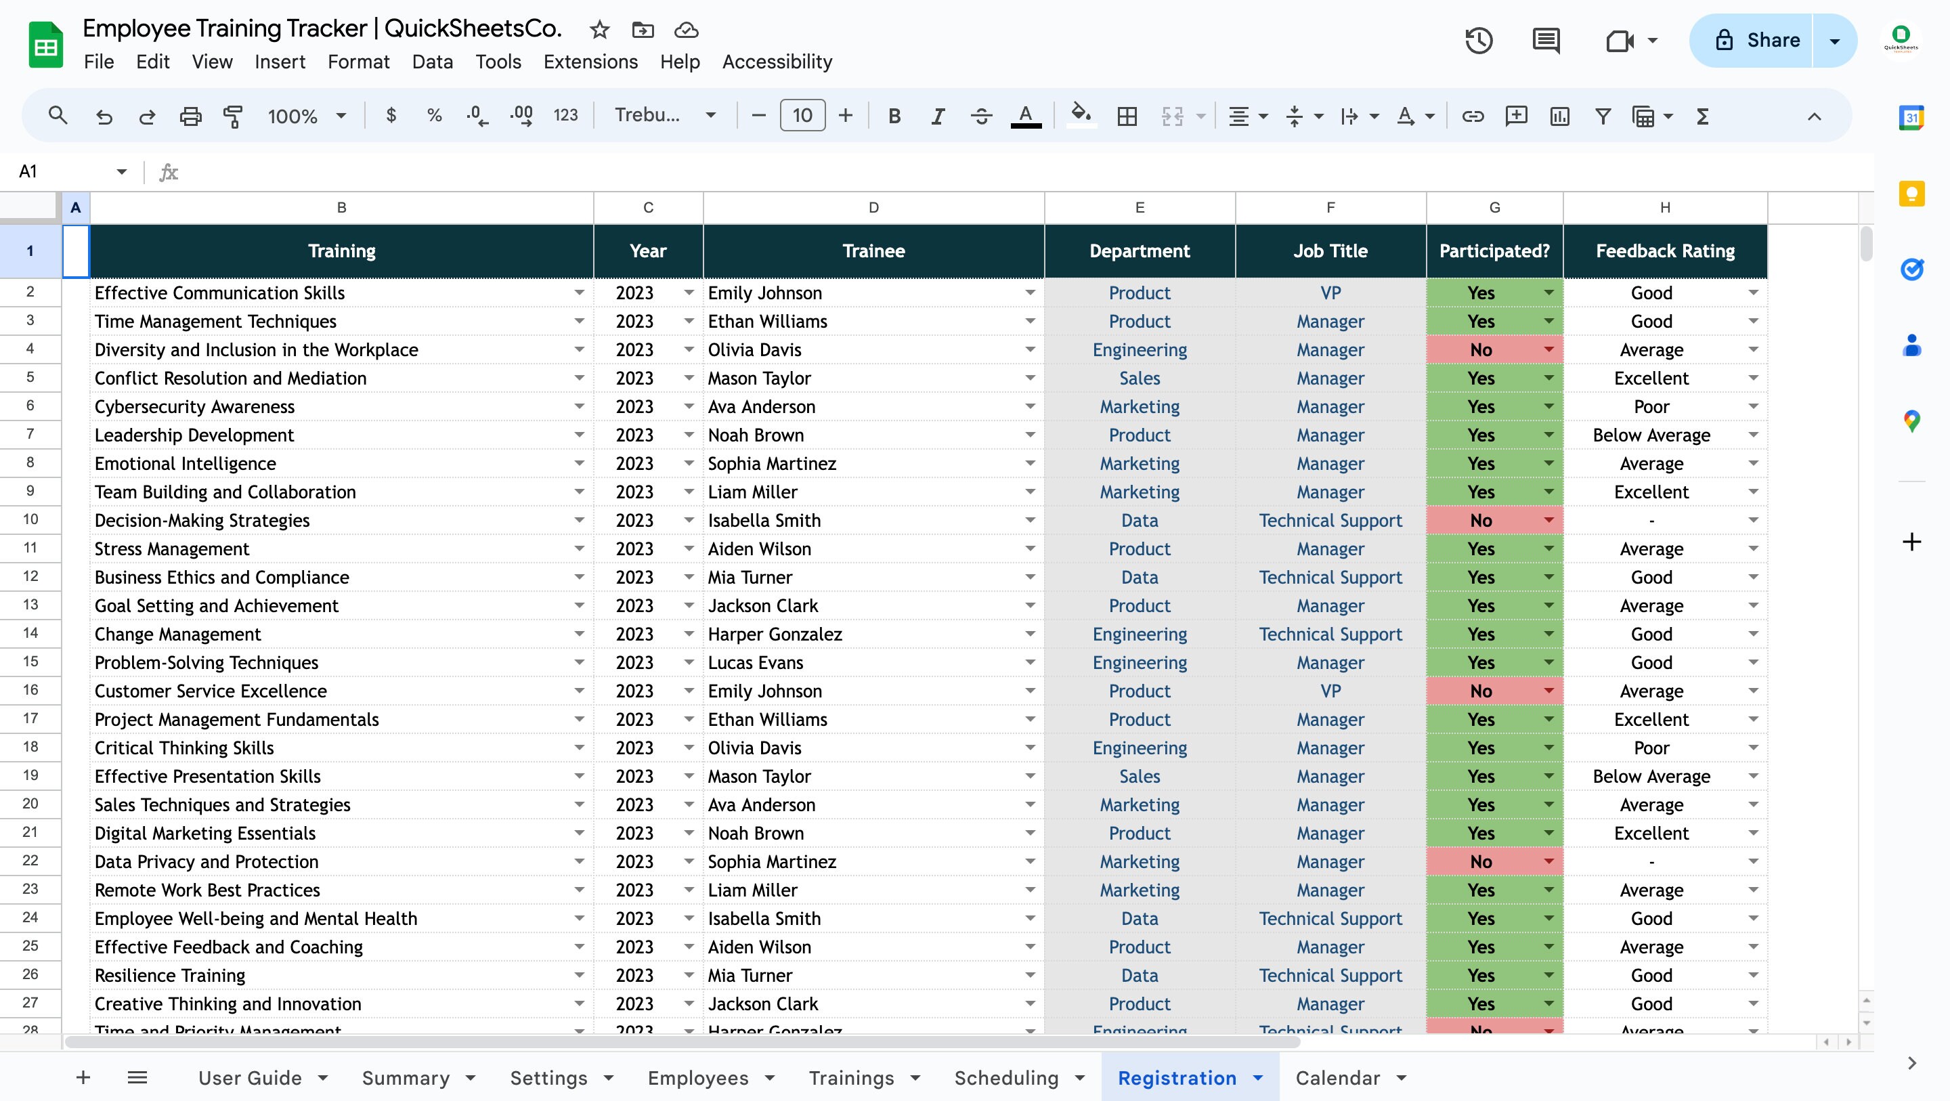Click the Insert chart icon
This screenshot has width=1950, height=1101.
[1559, 116]
